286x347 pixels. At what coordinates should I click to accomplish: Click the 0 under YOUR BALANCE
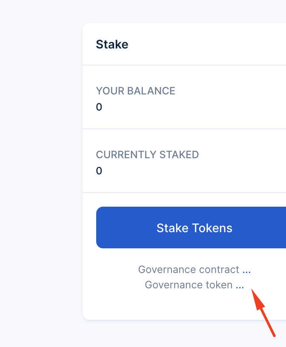[99, 107]
